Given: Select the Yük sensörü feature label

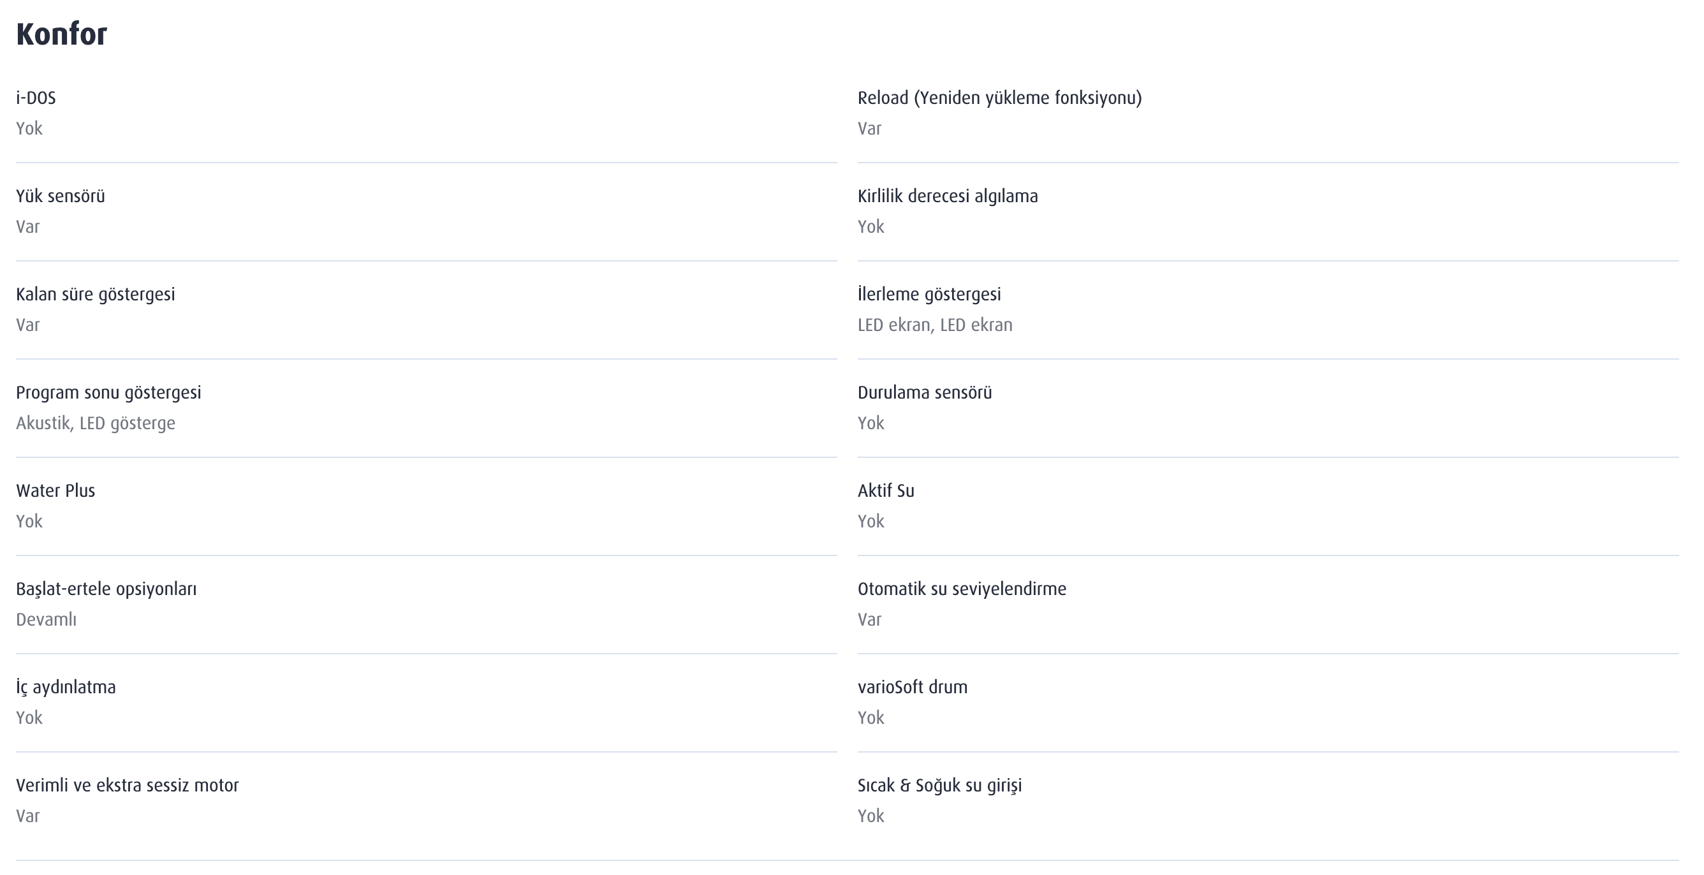Looking at the screenshot, I should coord(60,196).
